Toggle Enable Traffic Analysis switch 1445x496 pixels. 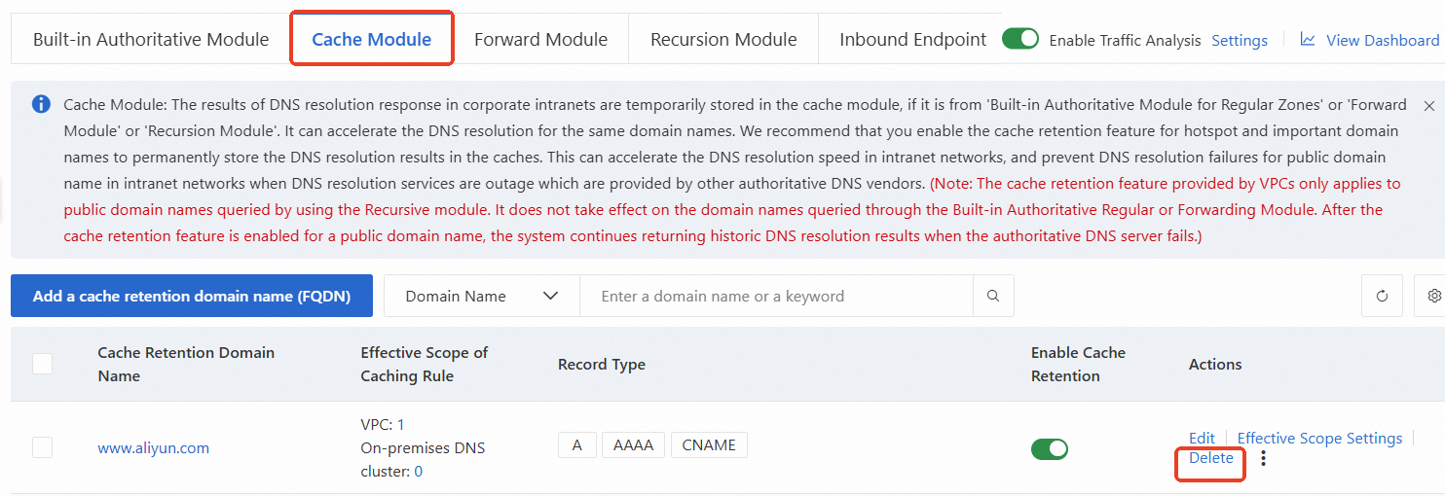pos(1020,39)
